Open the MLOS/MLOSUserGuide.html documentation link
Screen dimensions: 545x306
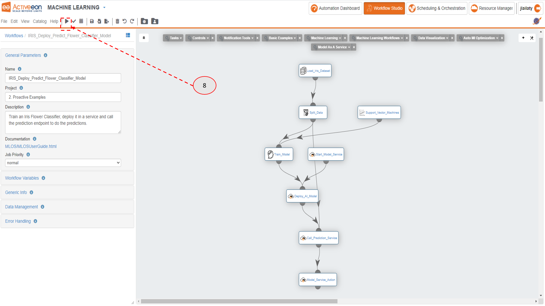[x=31, y=146]
